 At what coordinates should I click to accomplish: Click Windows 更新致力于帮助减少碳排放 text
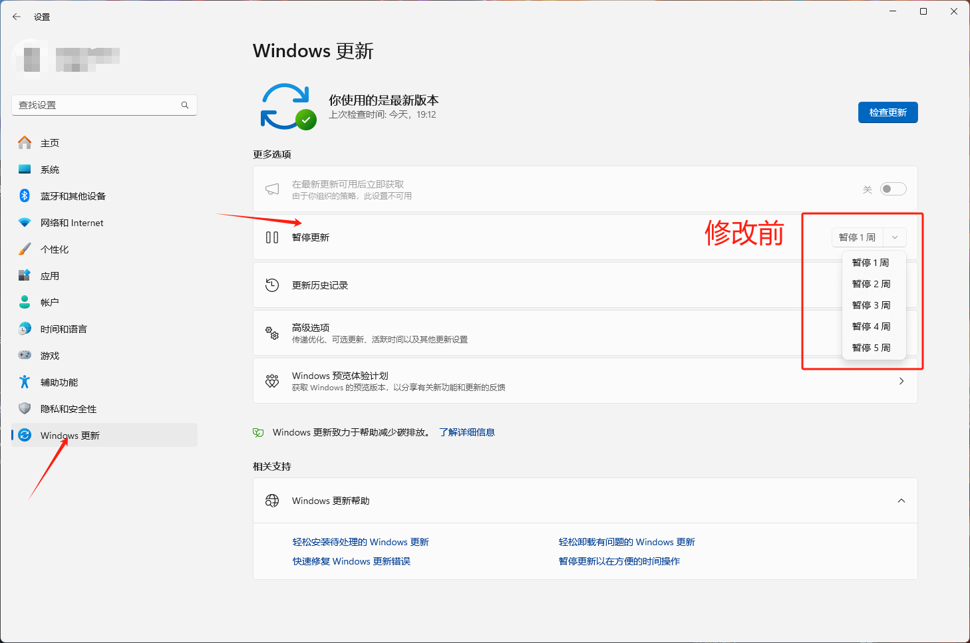[x=351, y=432]
